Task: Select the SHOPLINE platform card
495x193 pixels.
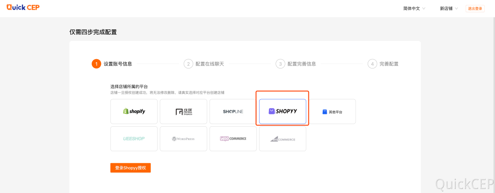Action: (x=233, y=111)
